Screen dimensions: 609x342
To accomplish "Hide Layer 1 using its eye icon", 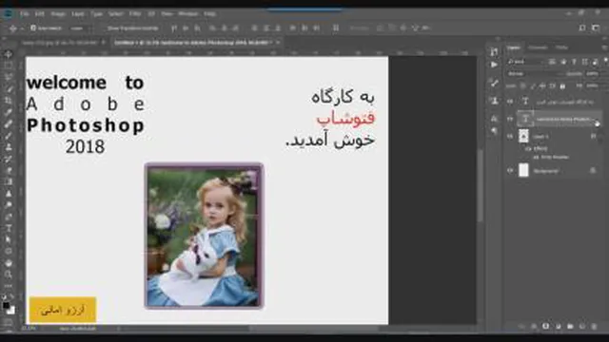I will 510,136.
